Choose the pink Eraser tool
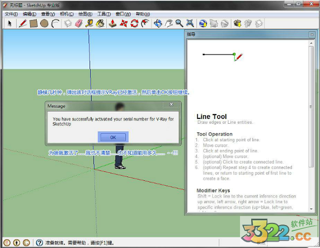 pos(78,23)
